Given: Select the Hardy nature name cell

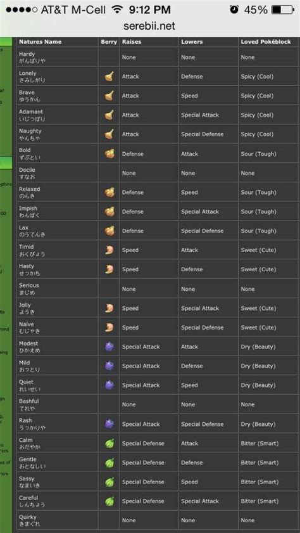Looking at the screenshot, I should 58,57.
